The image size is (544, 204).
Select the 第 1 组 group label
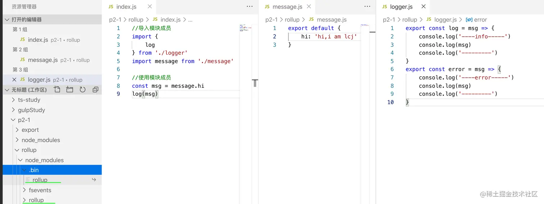[20, 30]
